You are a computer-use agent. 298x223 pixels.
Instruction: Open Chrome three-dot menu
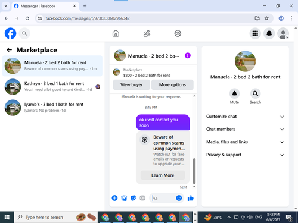(291, 18)
